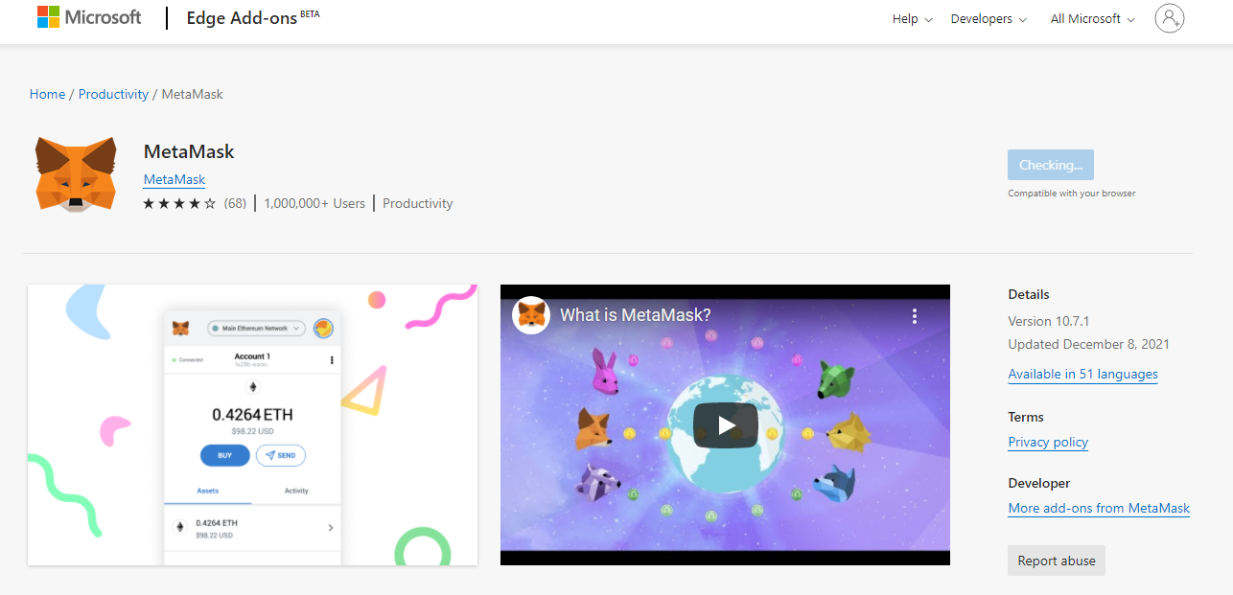Click the 1,000,000+ Users text
1233x595 pixels.
pyautogui.click(x=314, y=203)
